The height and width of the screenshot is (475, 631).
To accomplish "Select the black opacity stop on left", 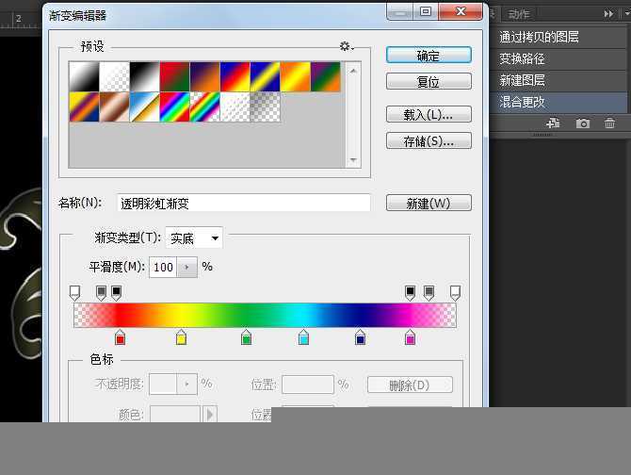I will tap(116, 293).
